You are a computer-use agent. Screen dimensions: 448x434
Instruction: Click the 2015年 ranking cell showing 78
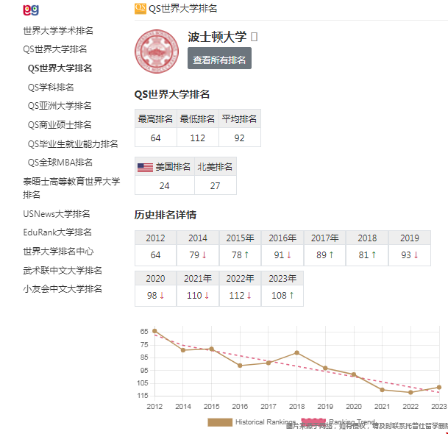click(x=240, y=255)
